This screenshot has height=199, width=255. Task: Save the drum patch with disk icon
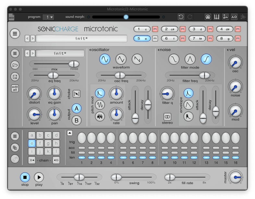coord(15,77)
